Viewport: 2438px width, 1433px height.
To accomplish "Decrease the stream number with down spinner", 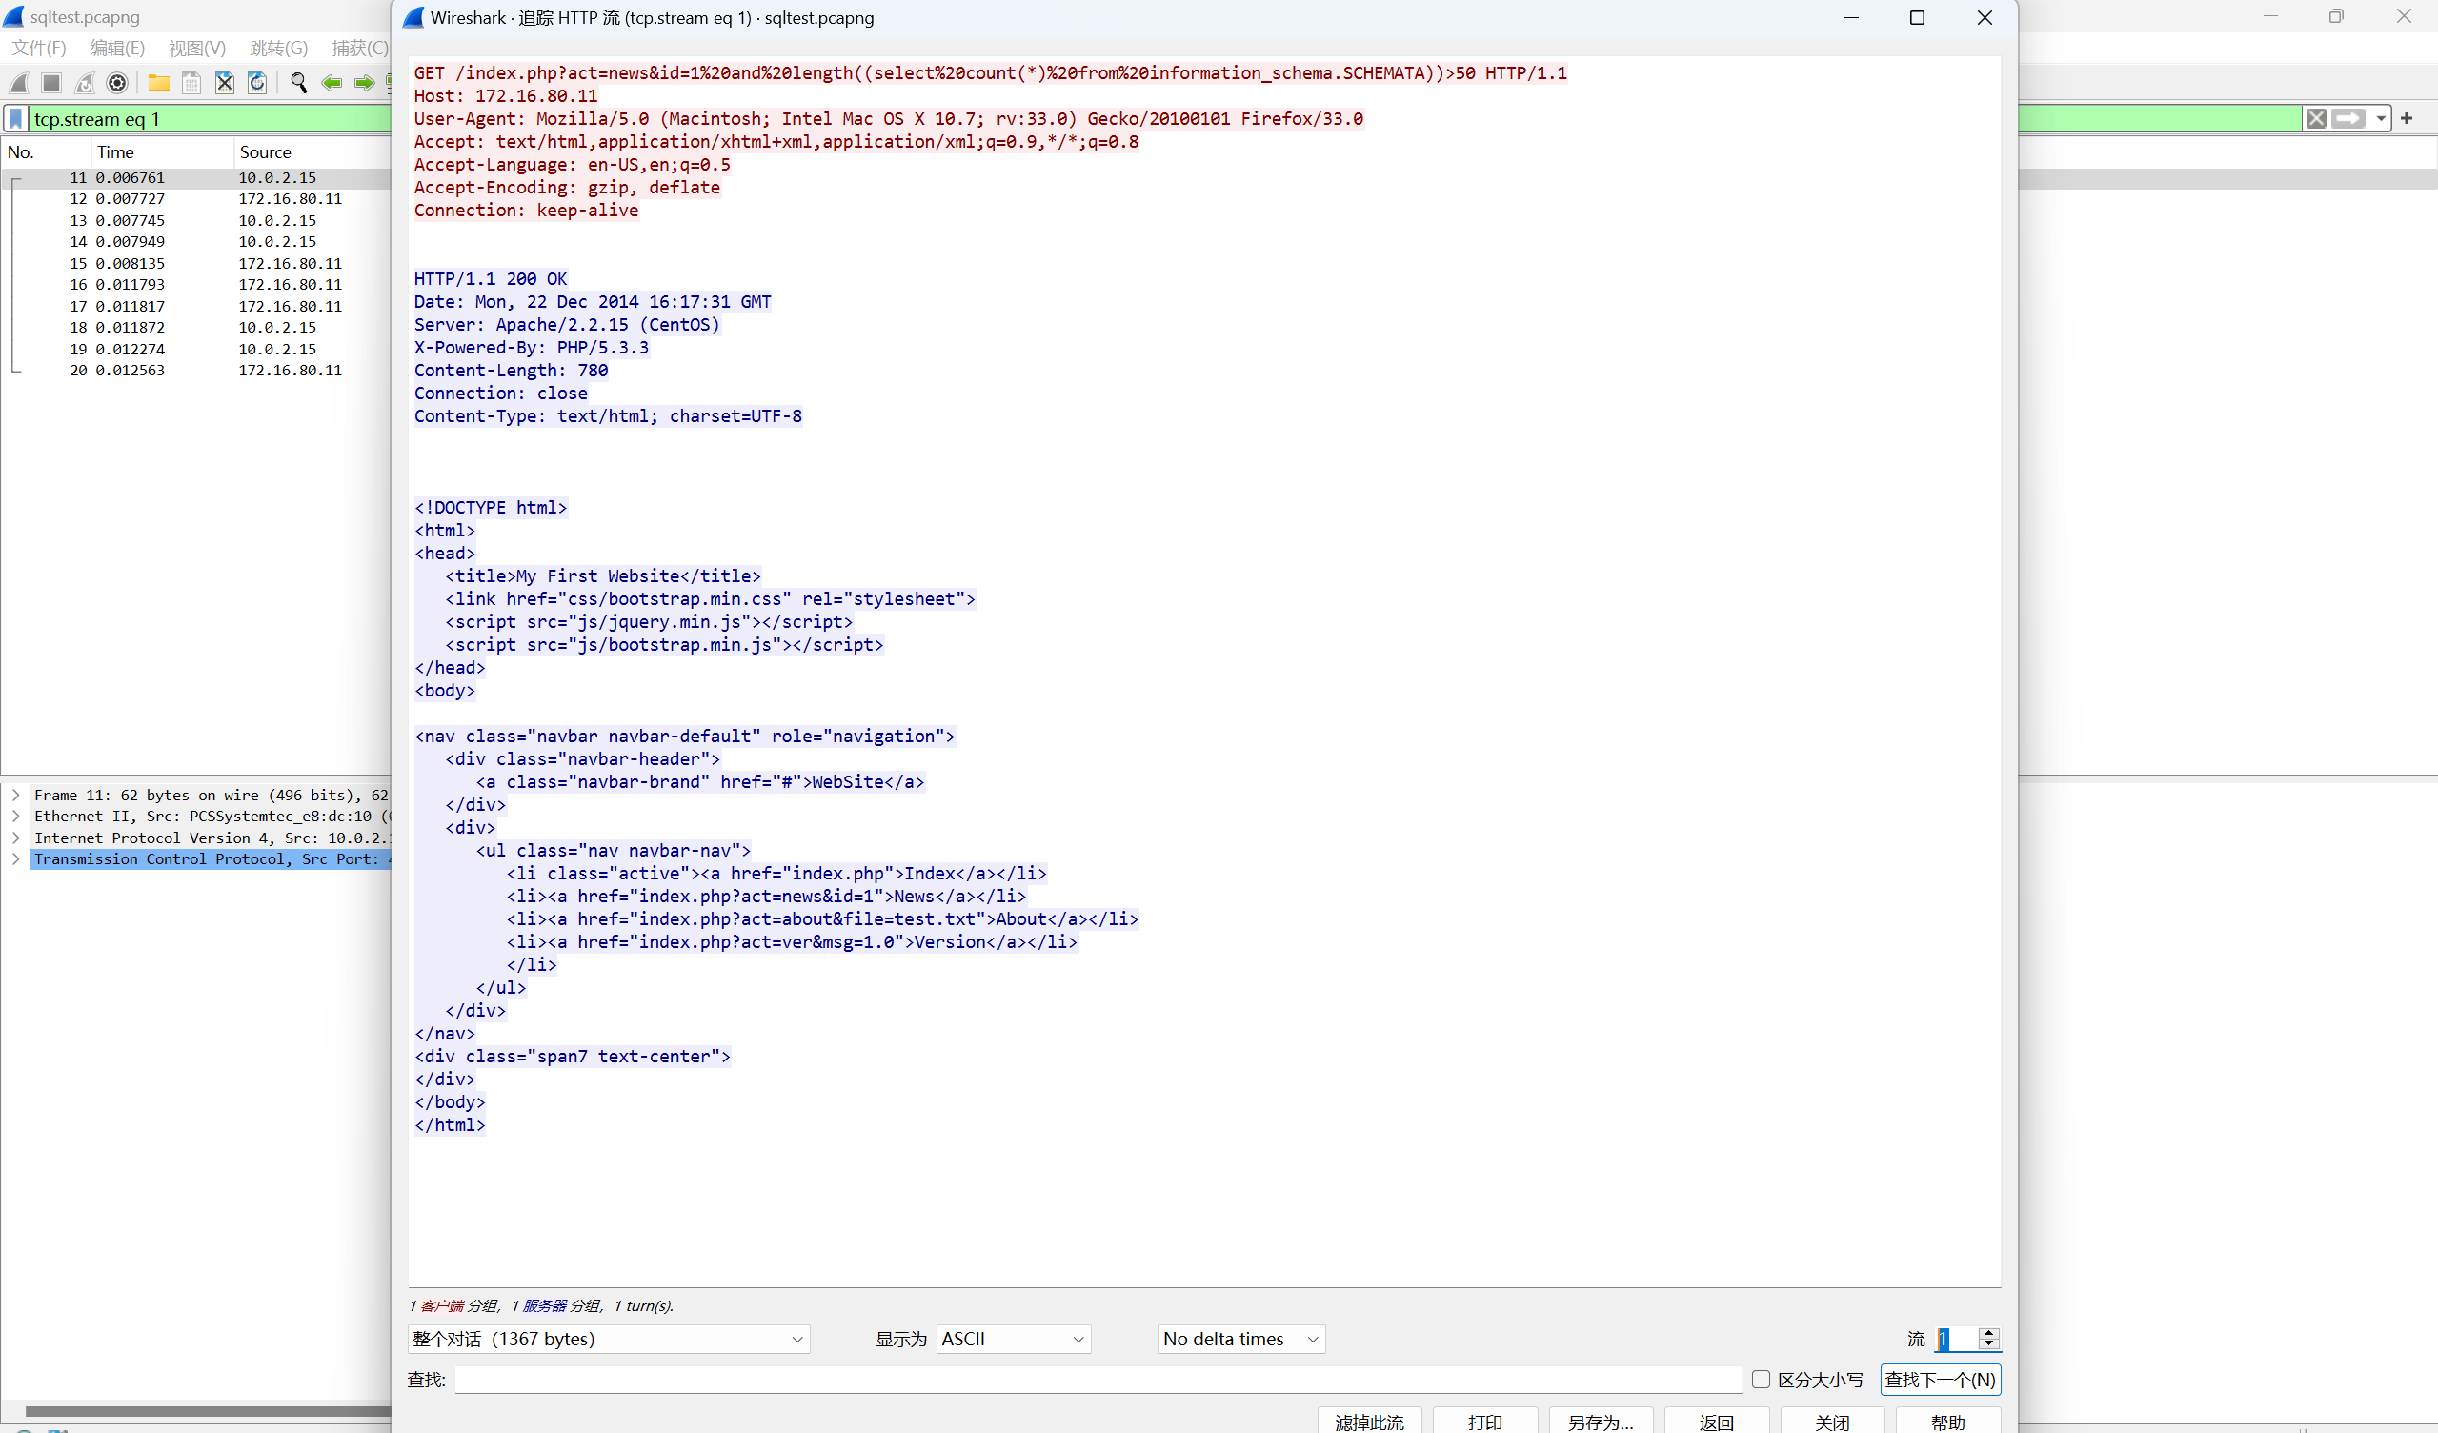I will (x=1989, y=1345).
